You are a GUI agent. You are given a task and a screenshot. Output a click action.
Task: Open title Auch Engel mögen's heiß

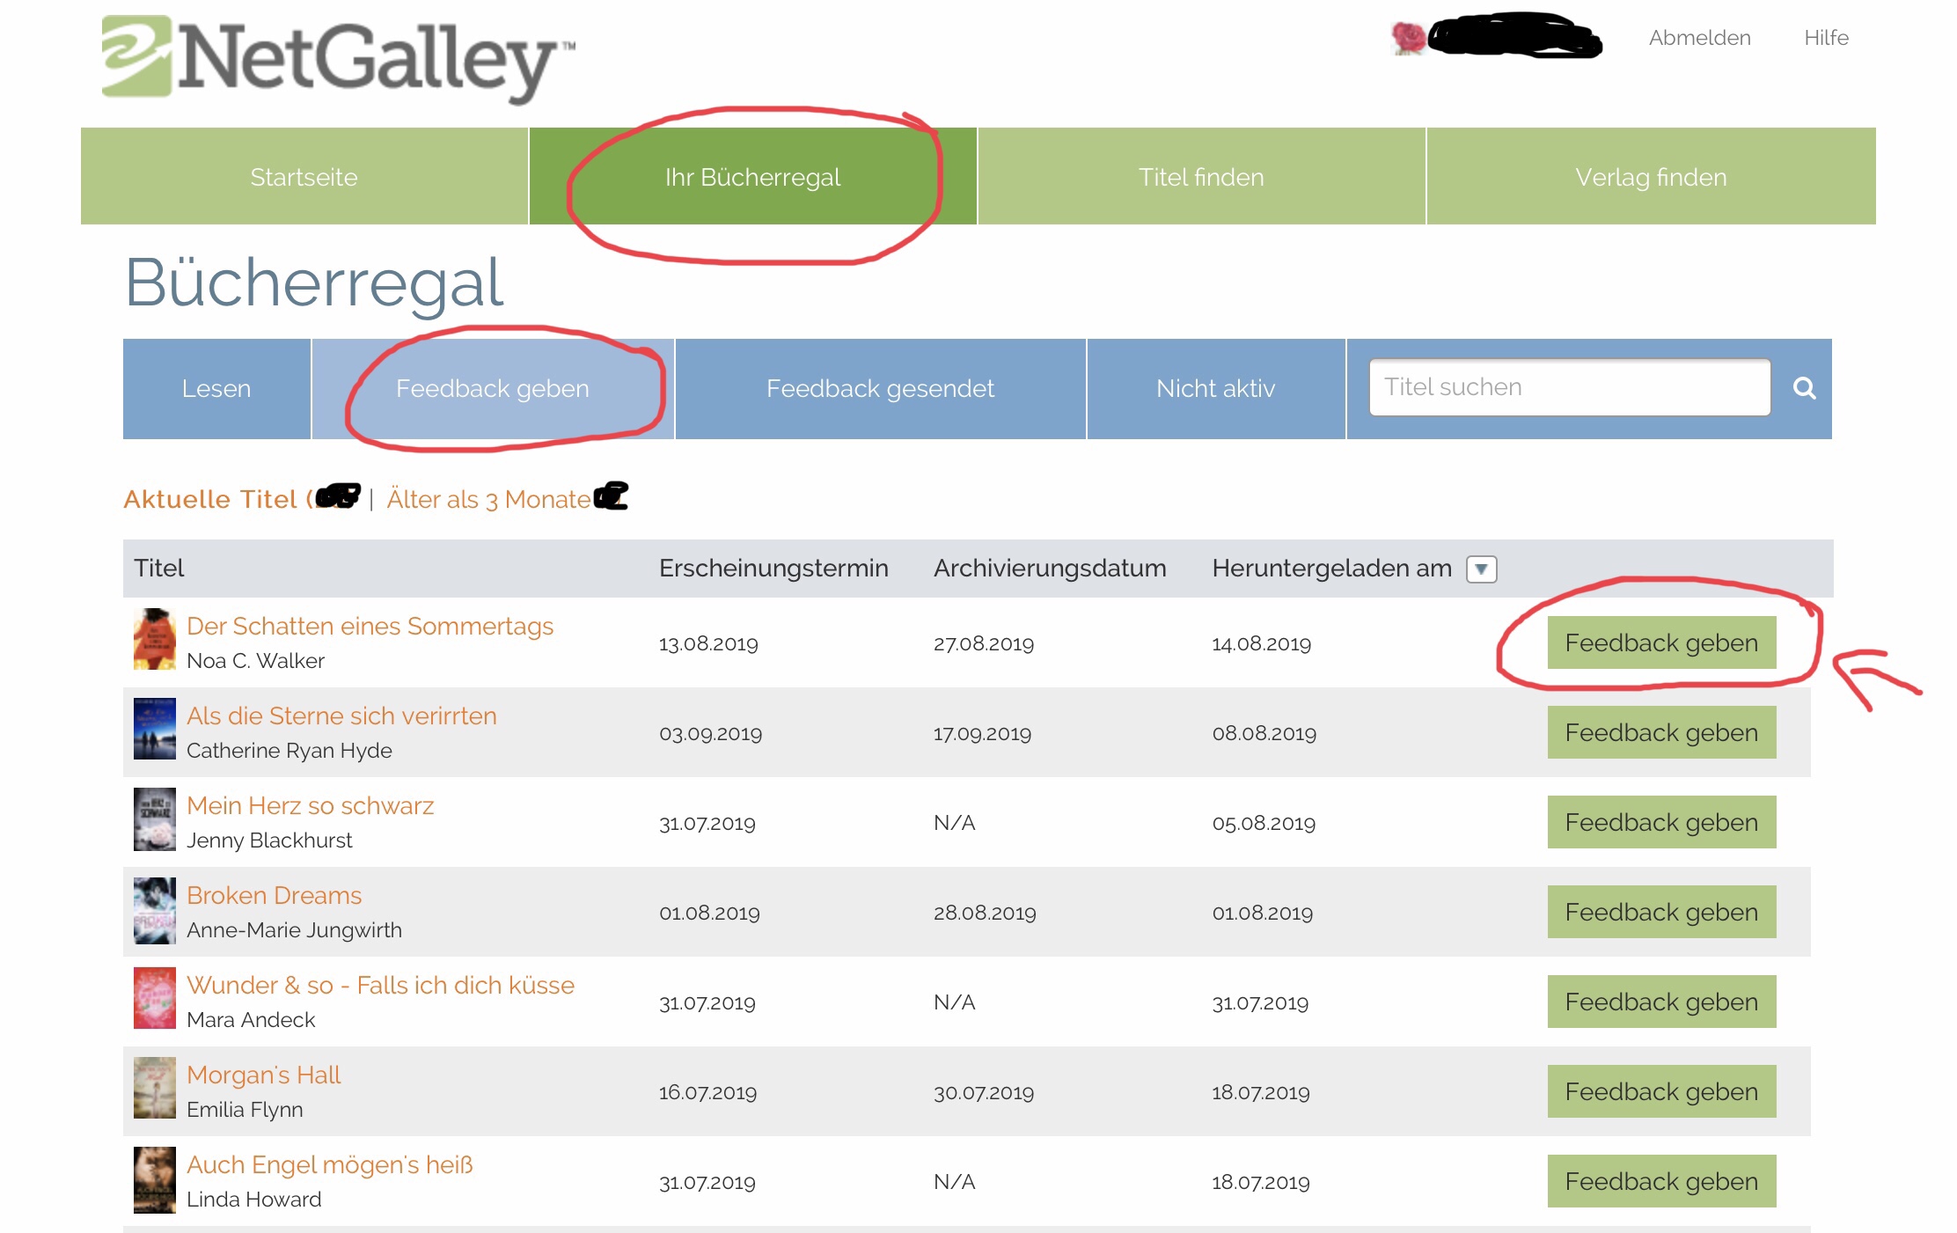329,1164
